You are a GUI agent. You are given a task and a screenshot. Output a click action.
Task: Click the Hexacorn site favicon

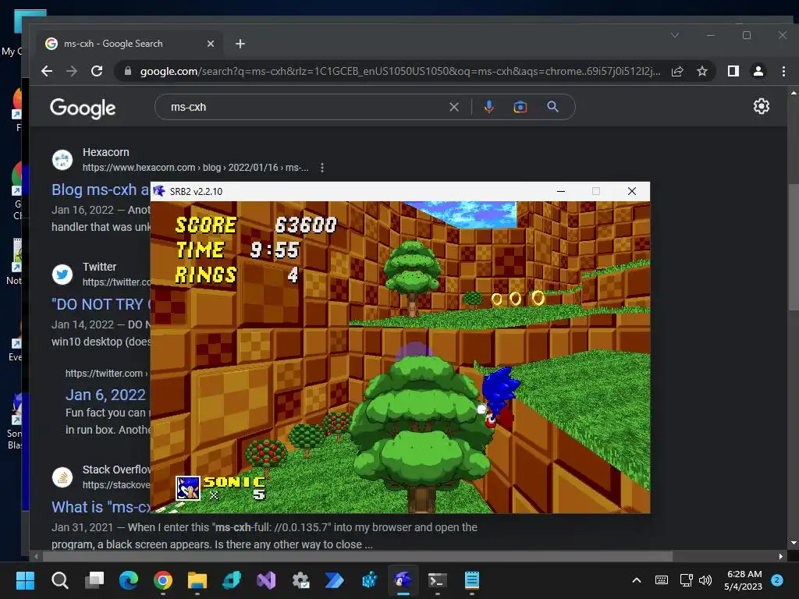pyautogui.click(x=62, y=159)
